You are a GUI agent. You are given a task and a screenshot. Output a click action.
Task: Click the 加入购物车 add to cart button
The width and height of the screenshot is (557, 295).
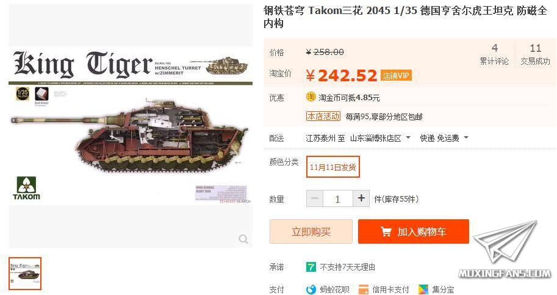coord(414,231)
